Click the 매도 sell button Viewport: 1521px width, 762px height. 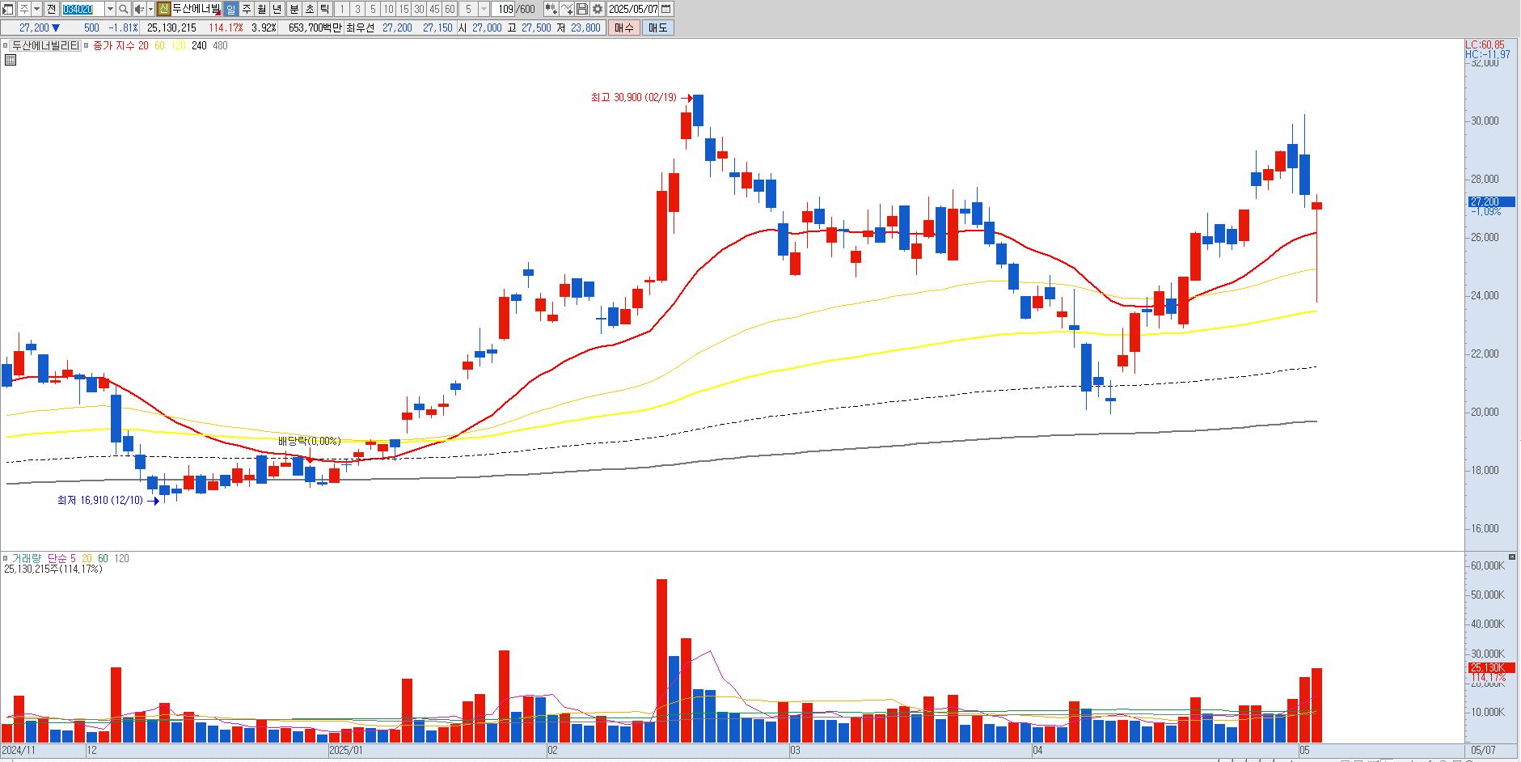click(x=658, y=28)
